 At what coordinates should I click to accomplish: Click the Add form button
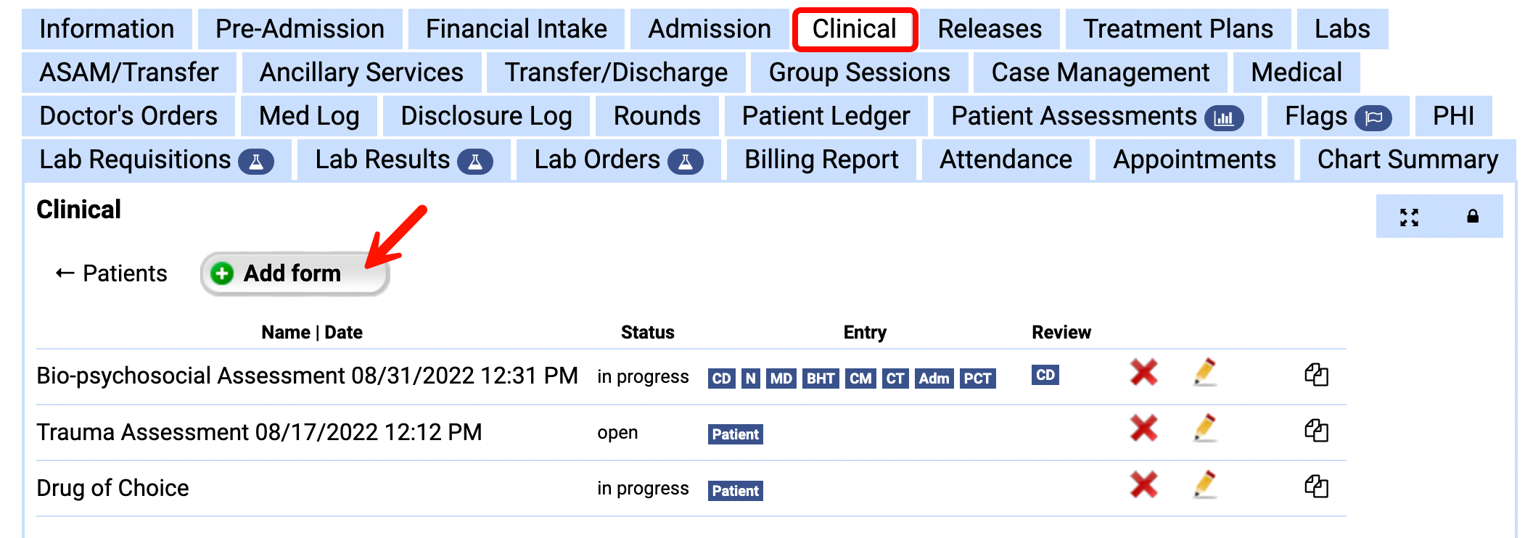click(295, 273)
